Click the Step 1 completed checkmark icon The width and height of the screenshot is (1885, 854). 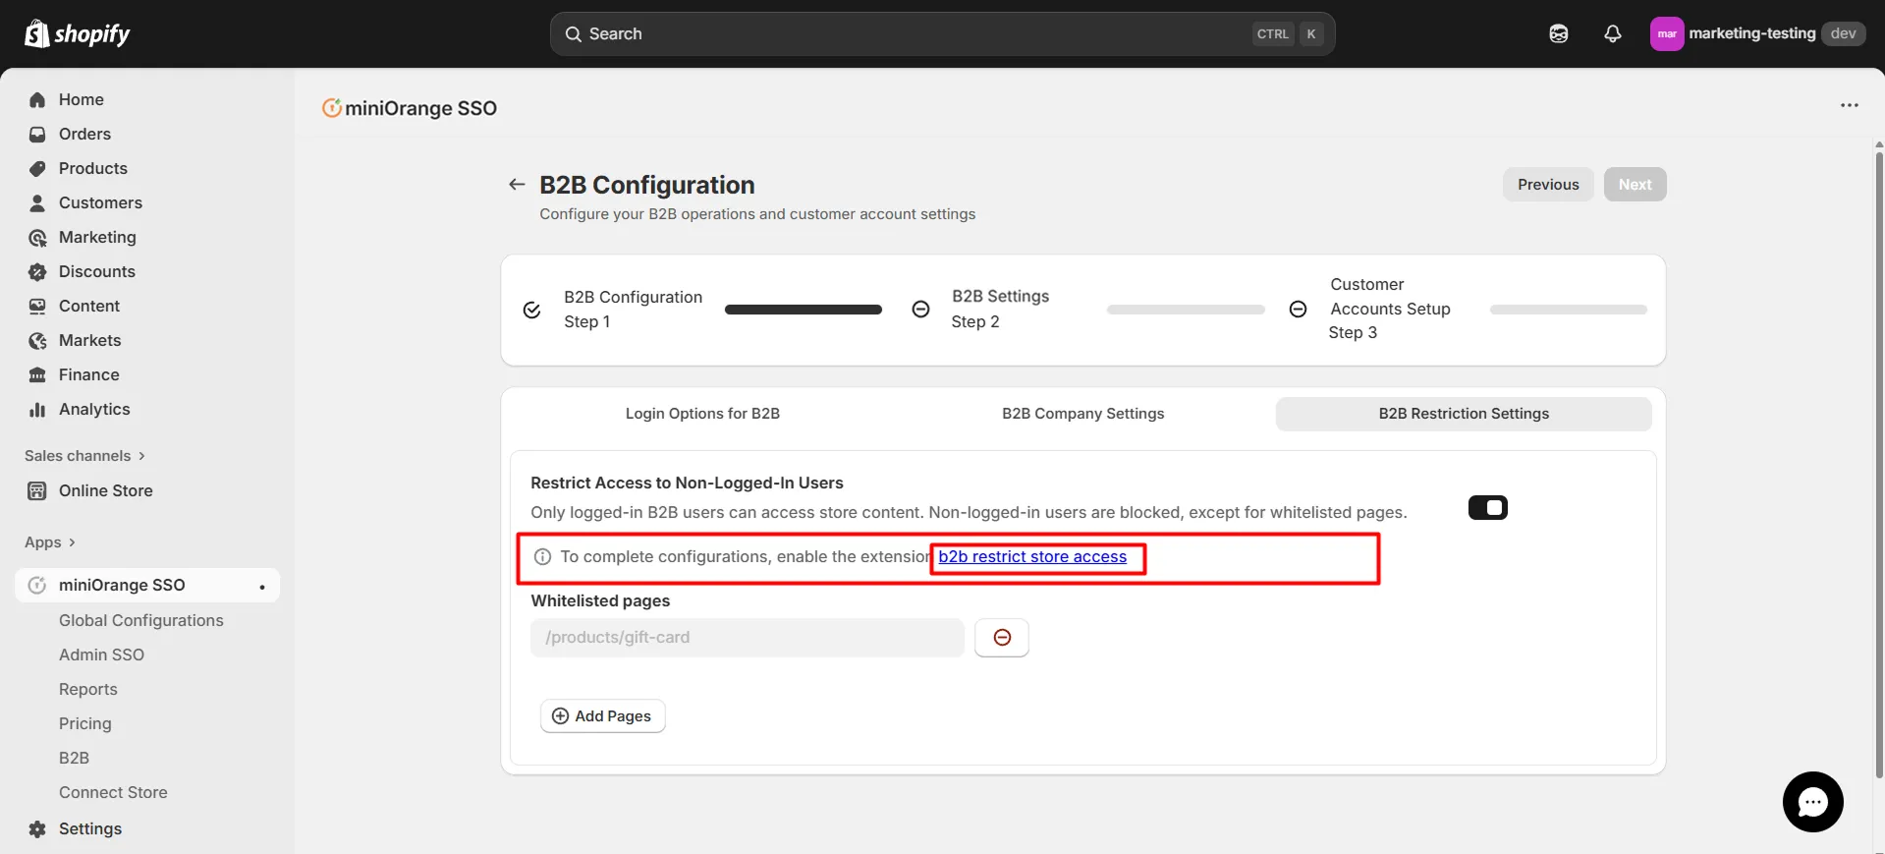[x=532, y=310]
